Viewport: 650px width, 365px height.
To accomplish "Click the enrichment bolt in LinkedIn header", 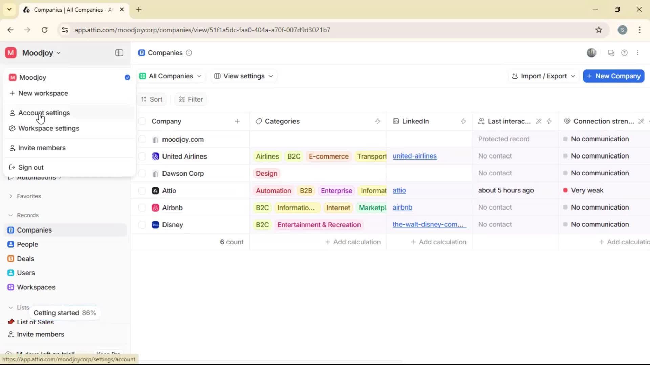I will coord(463,121).
